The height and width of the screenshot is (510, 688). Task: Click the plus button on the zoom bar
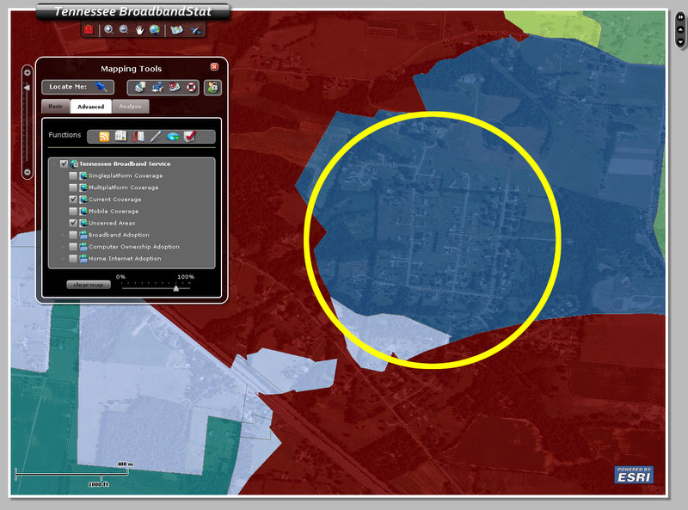tap(28, 72)
